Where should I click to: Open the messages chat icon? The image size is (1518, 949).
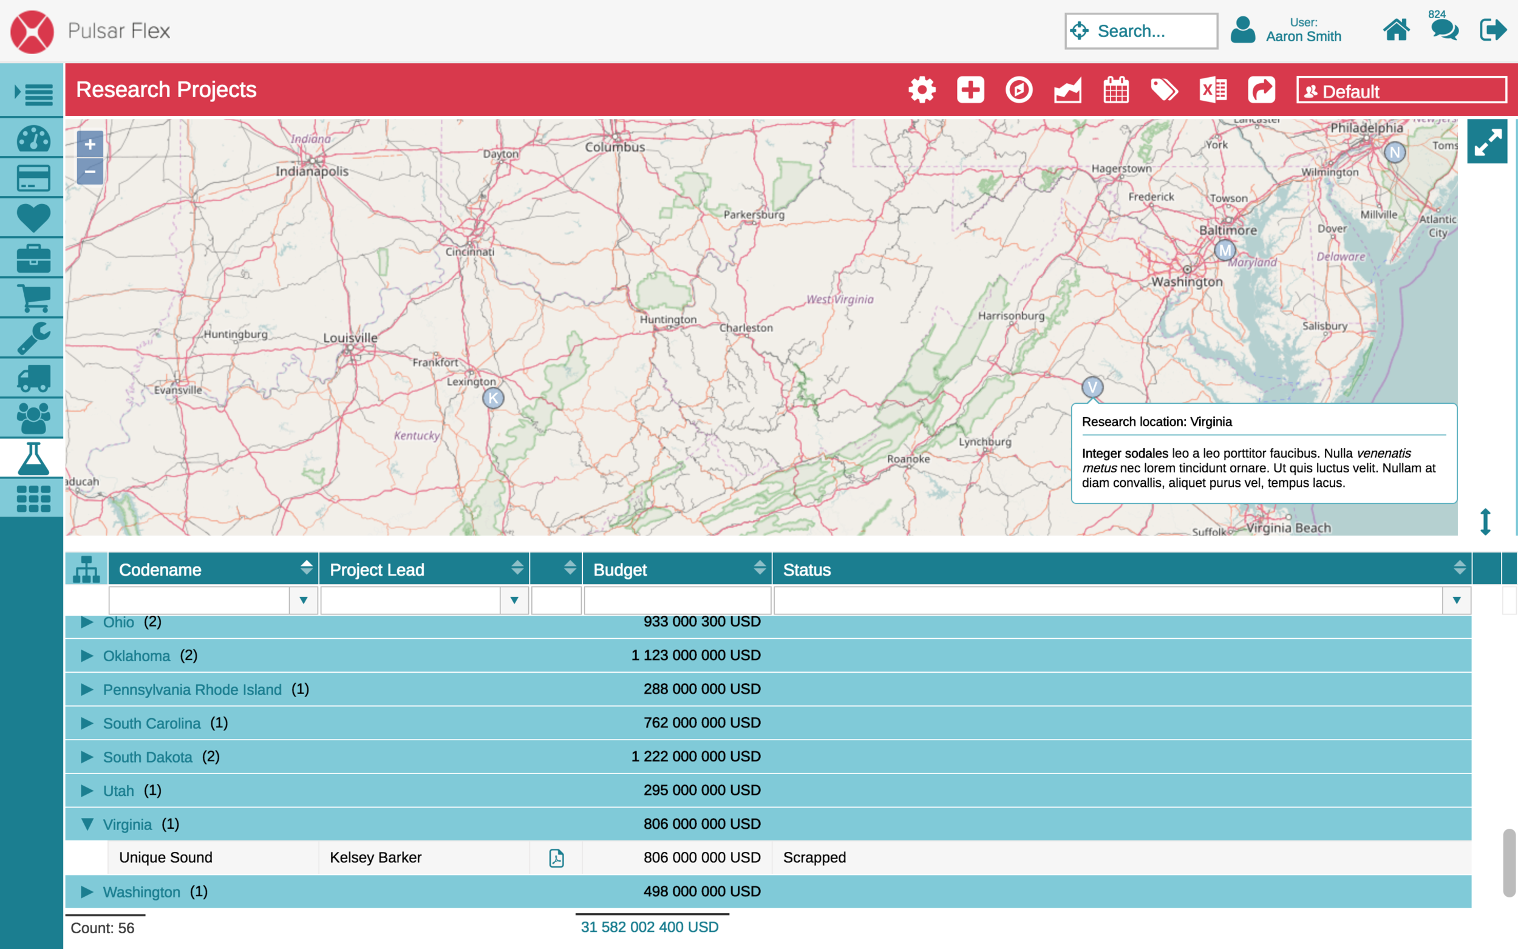(x=1444, y=30)
